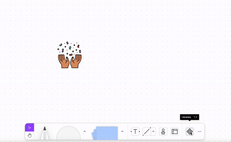
Task: Expand the shapes options chevron
Action: click(85, 131)
